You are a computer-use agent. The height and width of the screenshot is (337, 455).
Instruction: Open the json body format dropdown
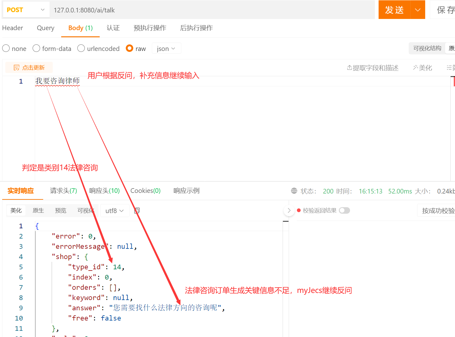pyautogui.click(x=166, y=48)
